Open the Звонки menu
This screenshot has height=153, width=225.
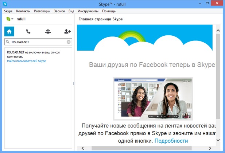(x=59, y=11)
